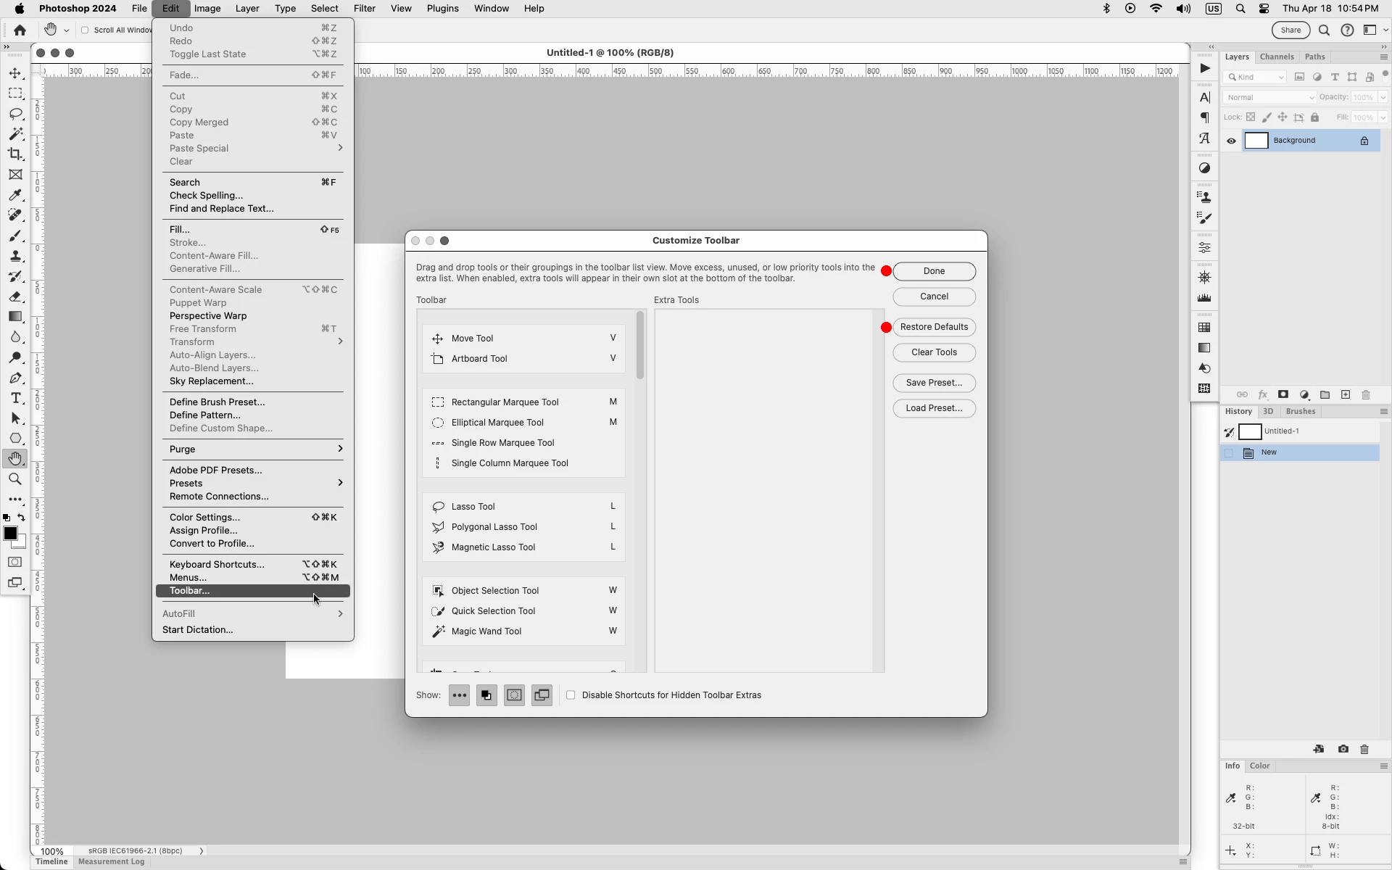Open Keyboard Shortcuts from the Edit menu

click(x=217, y=565)
